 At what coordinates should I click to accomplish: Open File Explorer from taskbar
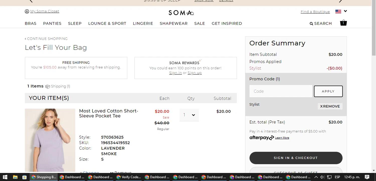(15, 177)
